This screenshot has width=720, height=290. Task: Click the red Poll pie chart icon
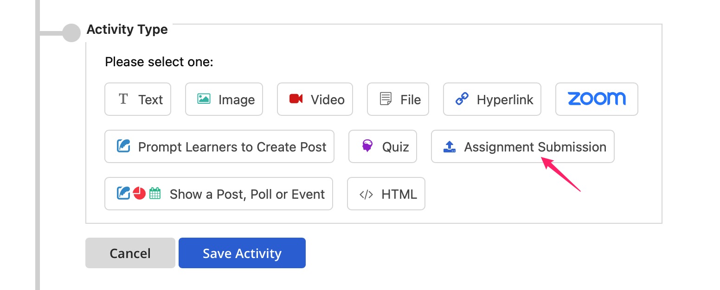[x=140, y=193]
